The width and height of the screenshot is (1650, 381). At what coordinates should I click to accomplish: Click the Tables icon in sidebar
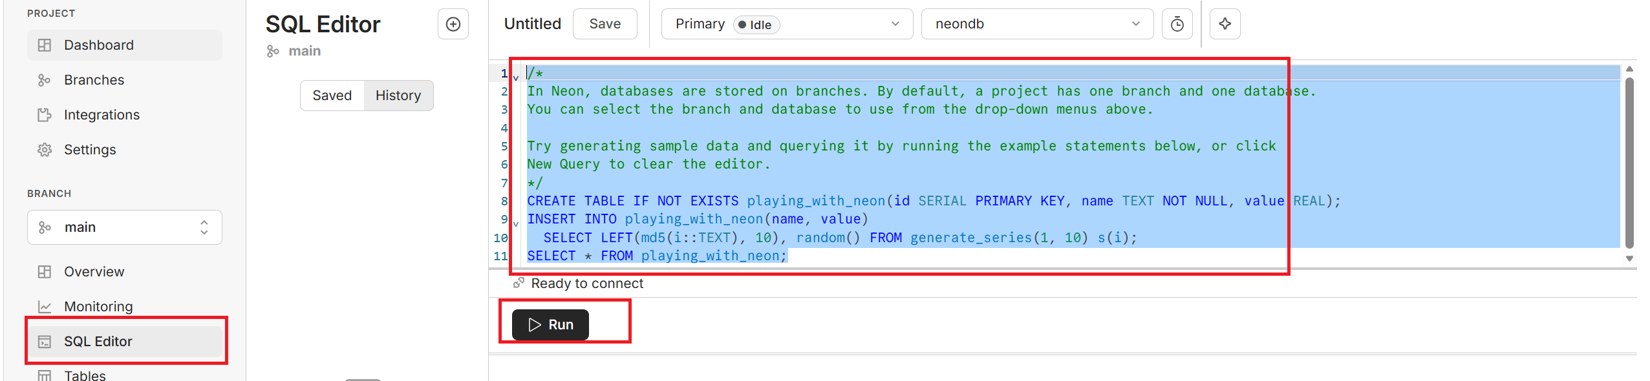(x=45, y=376)
